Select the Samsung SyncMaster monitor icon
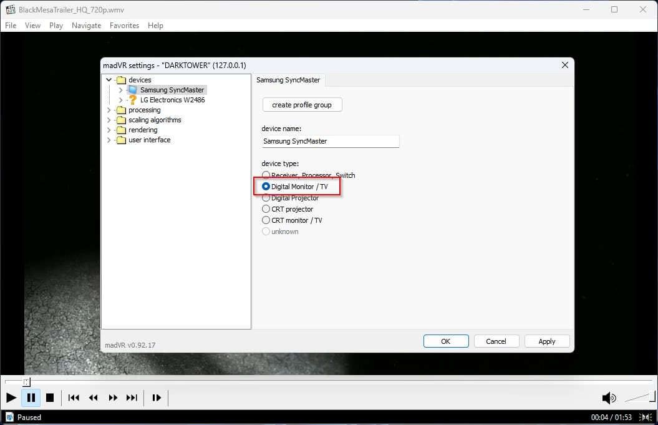Screen dimensions: 658x425 [133, 90]
